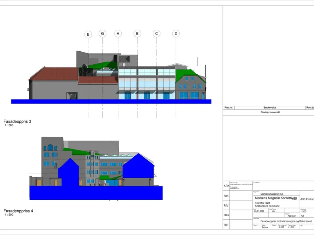
Task: Click the title block scale '1:200'
Action: point(303,211)
